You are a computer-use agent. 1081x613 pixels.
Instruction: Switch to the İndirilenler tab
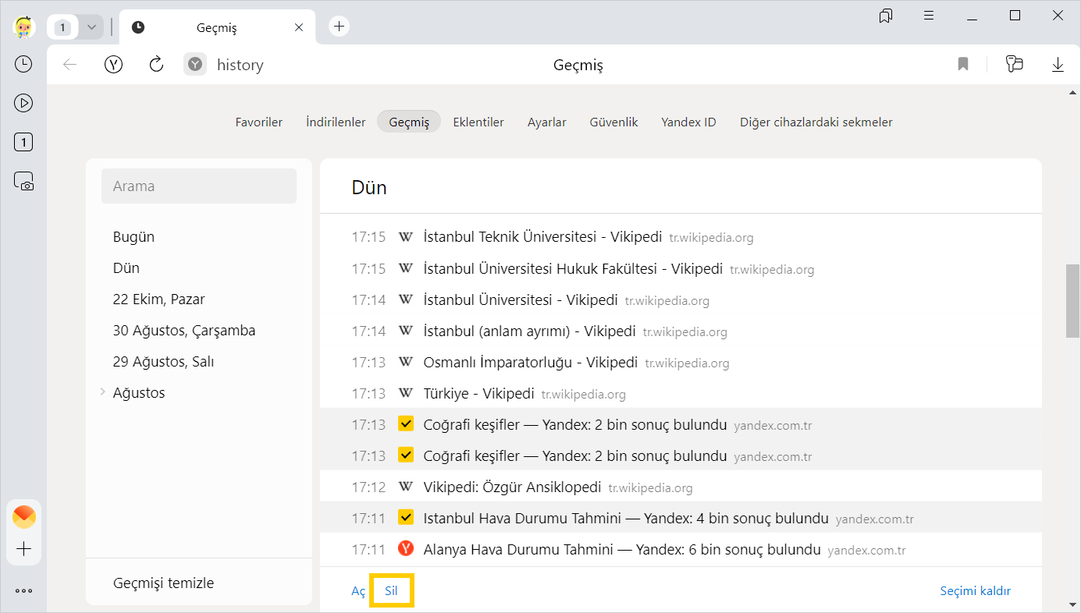pyautogui.click(x=336, y=122)
